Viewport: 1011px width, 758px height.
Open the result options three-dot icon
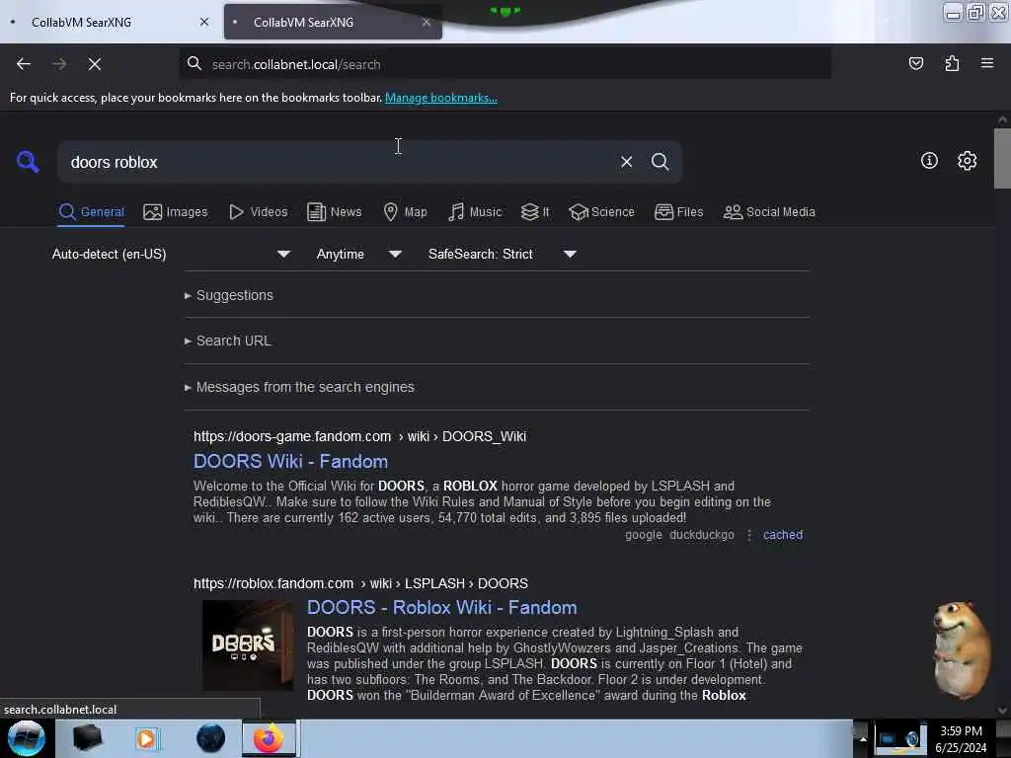point(748,535)
